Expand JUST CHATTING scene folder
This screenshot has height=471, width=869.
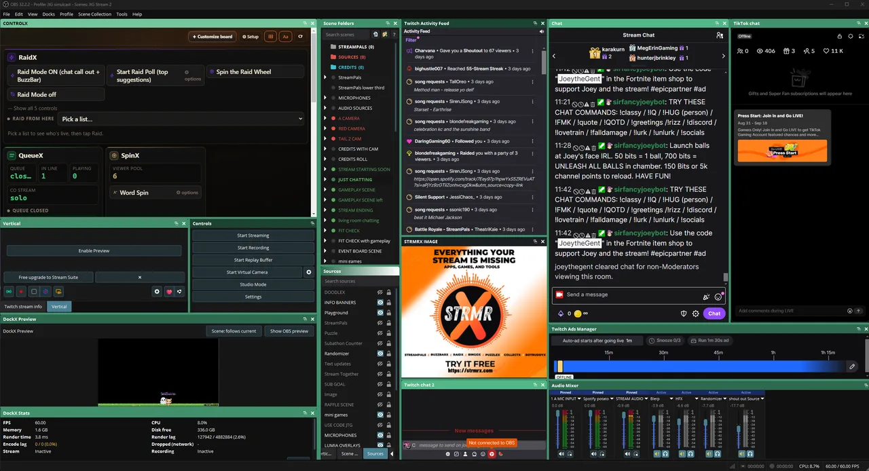coord(325,179)
